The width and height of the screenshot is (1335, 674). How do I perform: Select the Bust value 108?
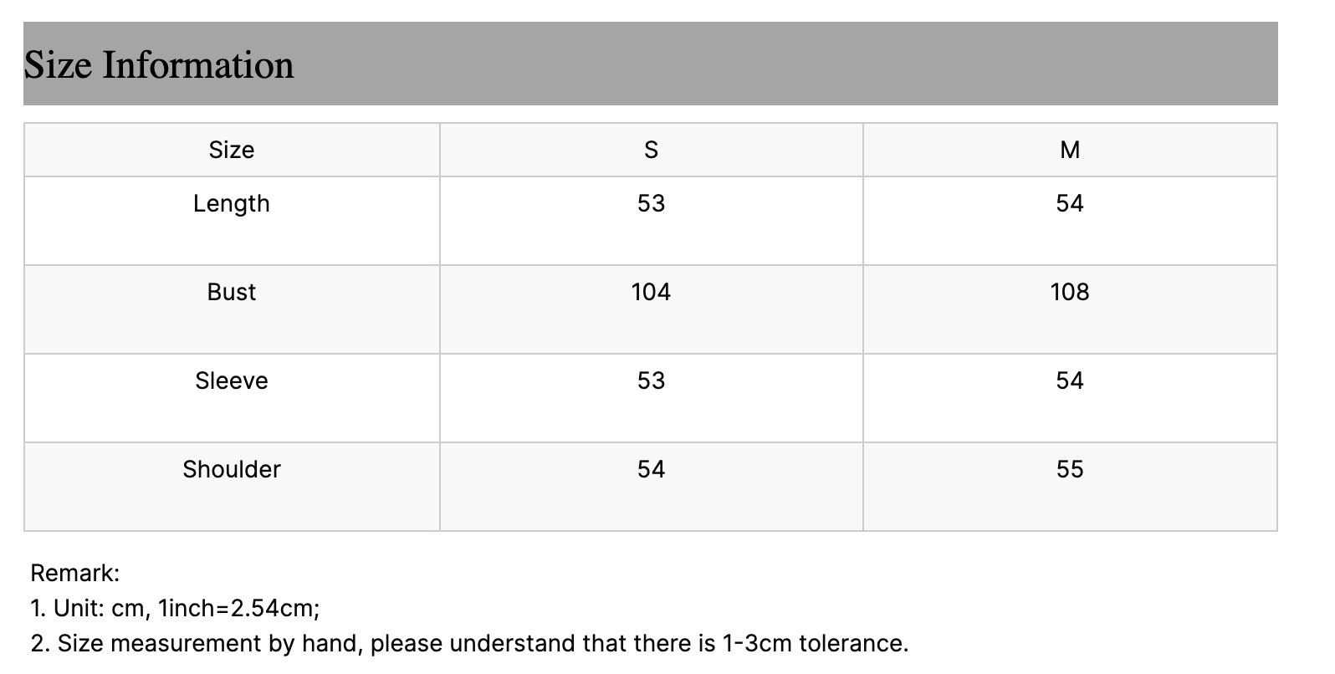1069,292
